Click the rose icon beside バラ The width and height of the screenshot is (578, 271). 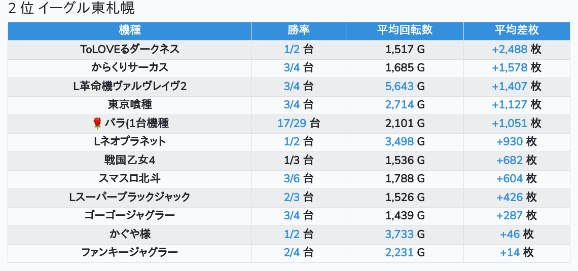[x=97, y=123]
